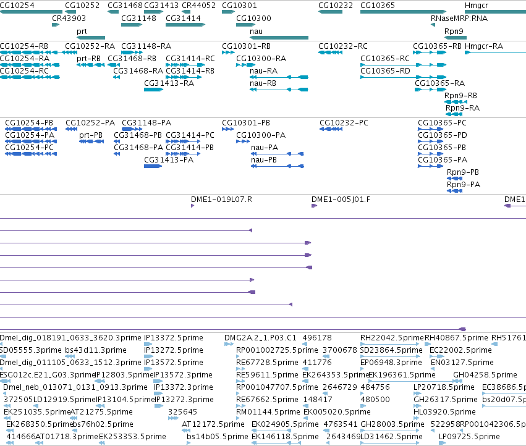This screenshot has height=446, width=526.
Task: Select BAC end DME1-005J01.F
Action: pos(341,200)
